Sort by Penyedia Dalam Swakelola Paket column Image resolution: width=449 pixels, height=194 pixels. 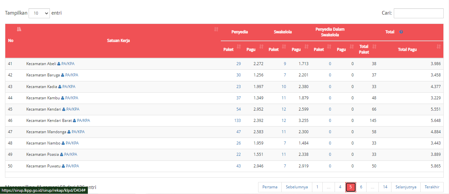[x=329, y=47]
